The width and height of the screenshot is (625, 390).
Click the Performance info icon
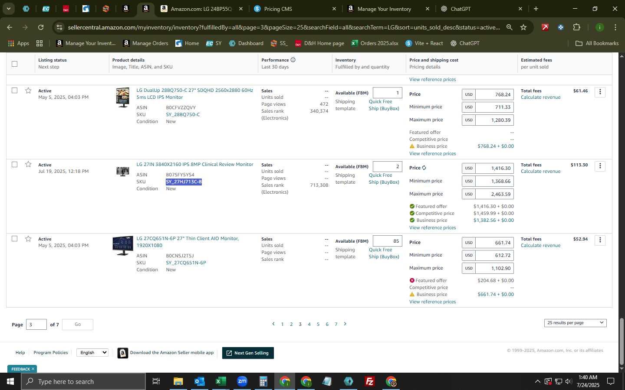[x=293, y=60]
